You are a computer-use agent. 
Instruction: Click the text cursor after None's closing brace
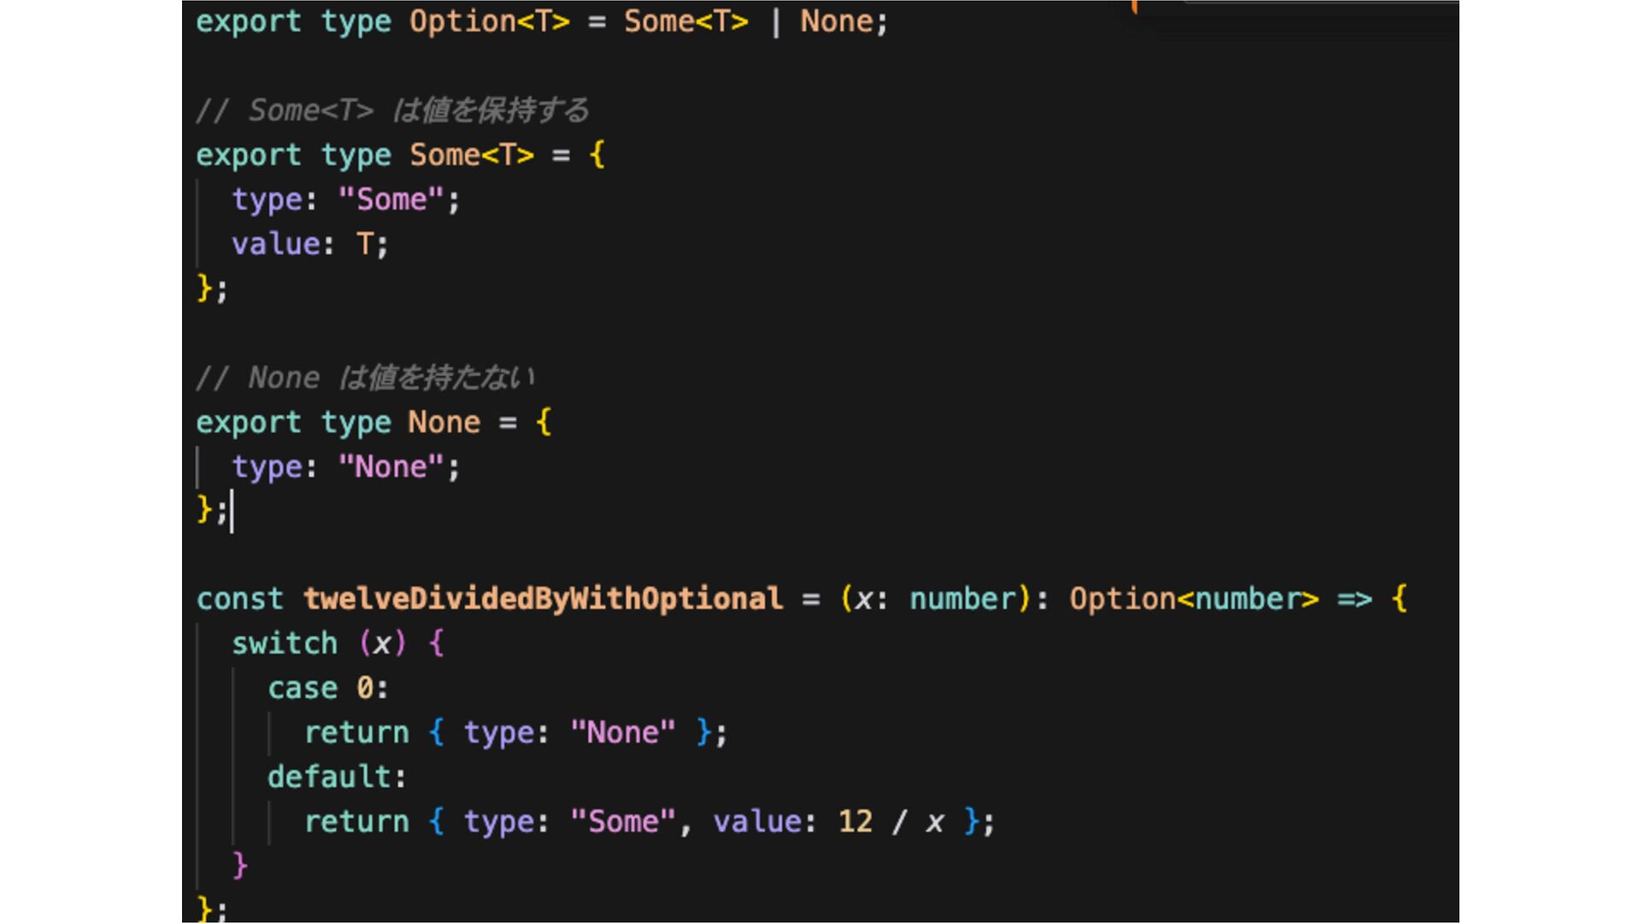[x=232, y=511]
